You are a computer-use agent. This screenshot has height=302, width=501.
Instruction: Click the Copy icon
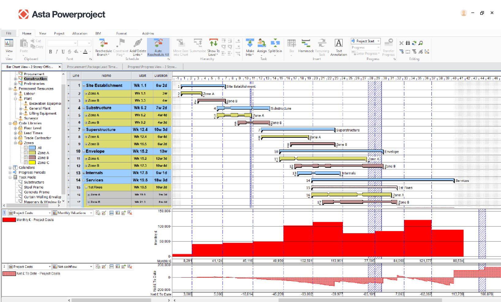click(x=33, y=46)
